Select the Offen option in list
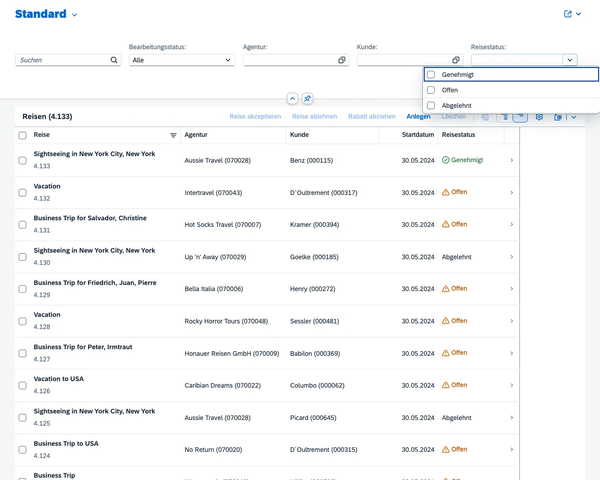 click(450, 90)
